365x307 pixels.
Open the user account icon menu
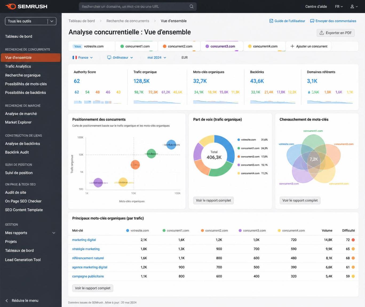(x=354, y=6)
